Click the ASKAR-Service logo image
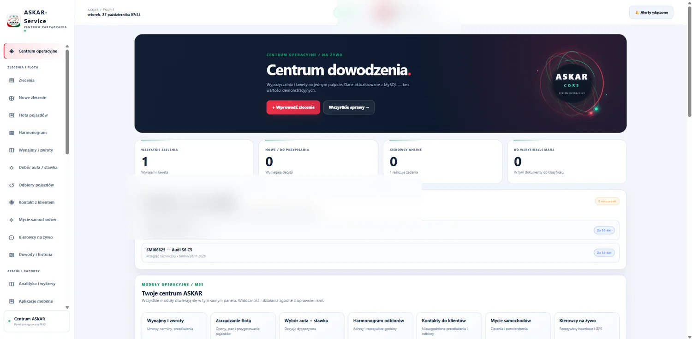This screenshot has width=692, height=339. (x=13, y=21)
